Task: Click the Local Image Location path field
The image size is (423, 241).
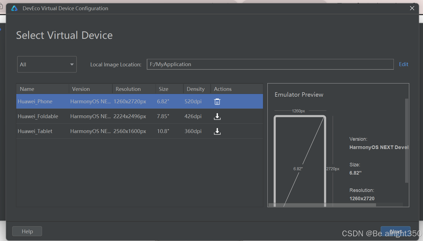Action: tap(270, 64)
